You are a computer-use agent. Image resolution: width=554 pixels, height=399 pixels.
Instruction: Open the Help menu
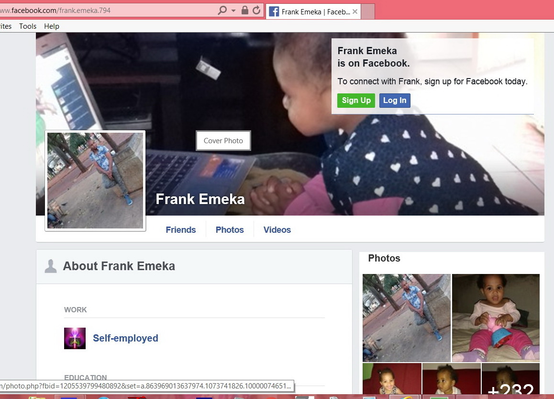tap(52, 26)
